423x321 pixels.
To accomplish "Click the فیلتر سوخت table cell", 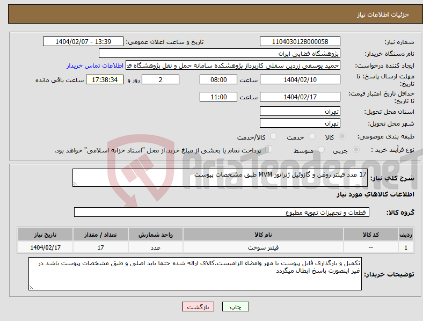I will [263, 247].
